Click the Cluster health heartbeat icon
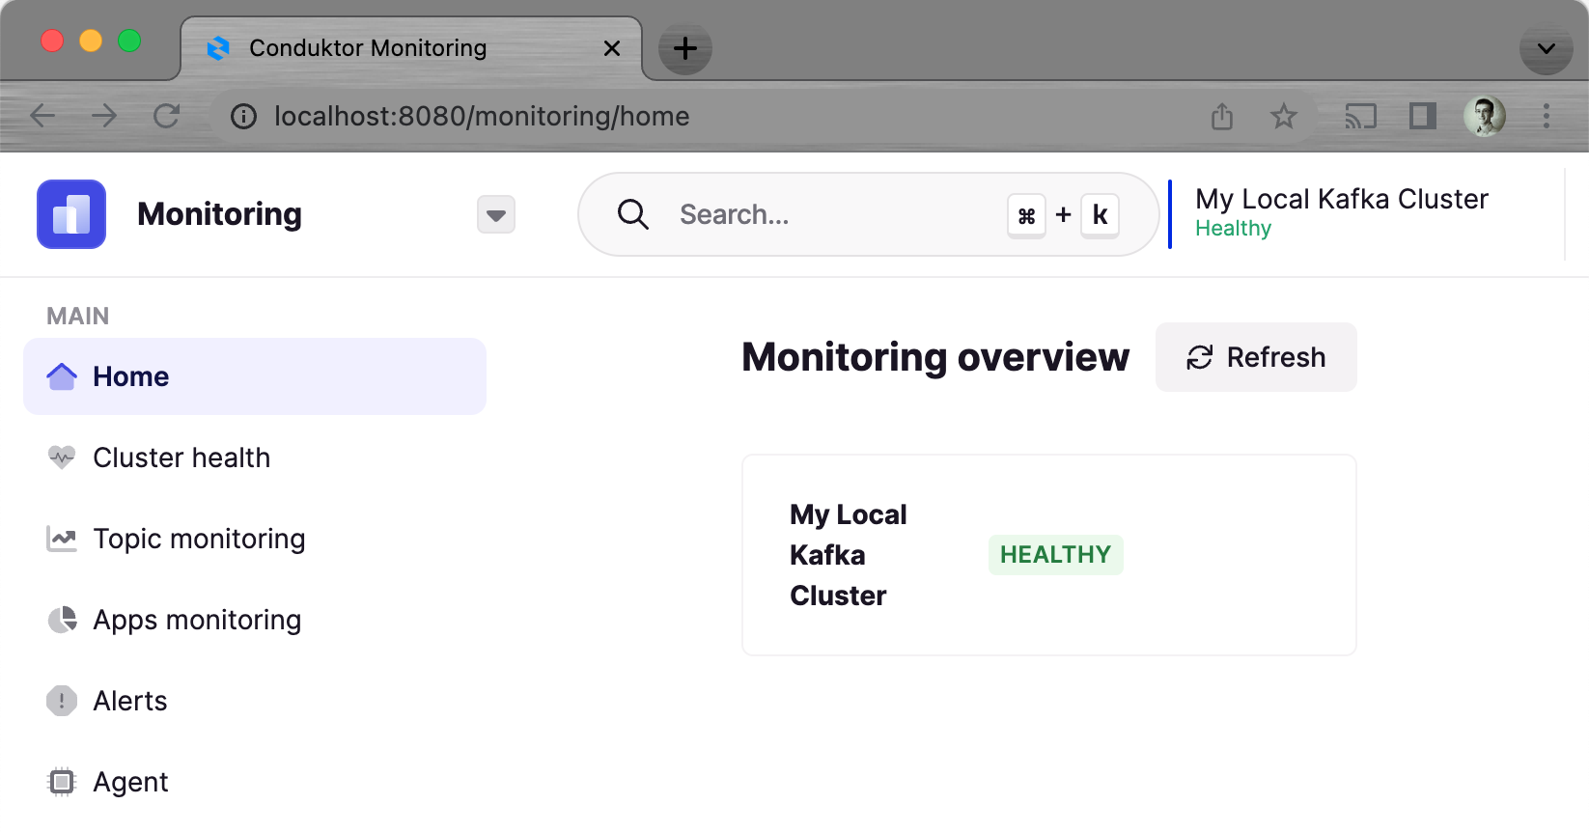Screen dimensions: 1589x832 point(62,458)
